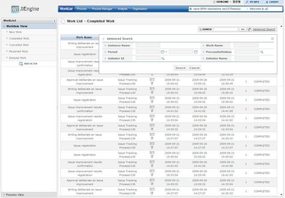Select the WorkList main tab
The height and width of the screenshot is (198, 285).
66,9
